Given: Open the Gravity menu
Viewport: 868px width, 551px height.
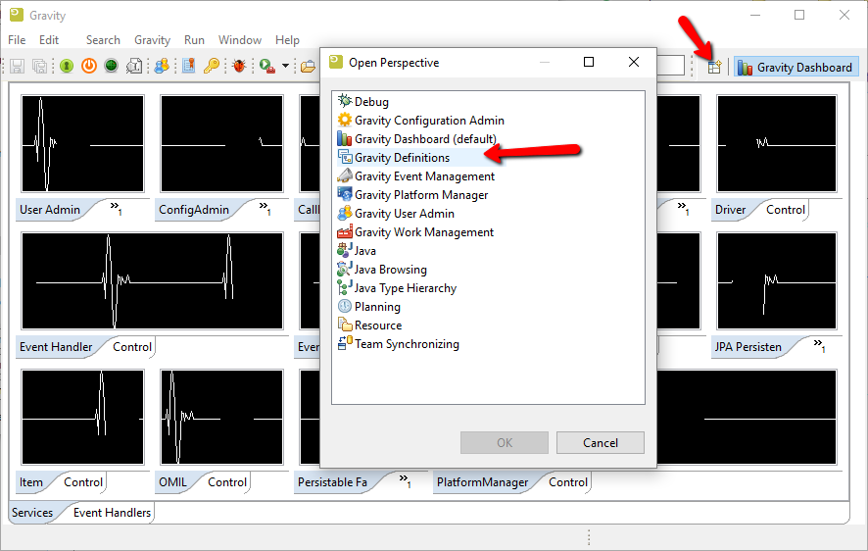Looking at the screenshot, I should click(152, 40).
